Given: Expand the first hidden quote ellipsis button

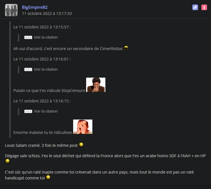Looking at the screenshot, I should pos(28,37).
